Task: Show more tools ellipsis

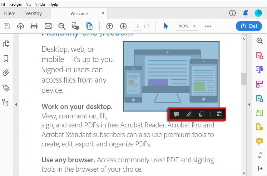Action: (208, 26)
